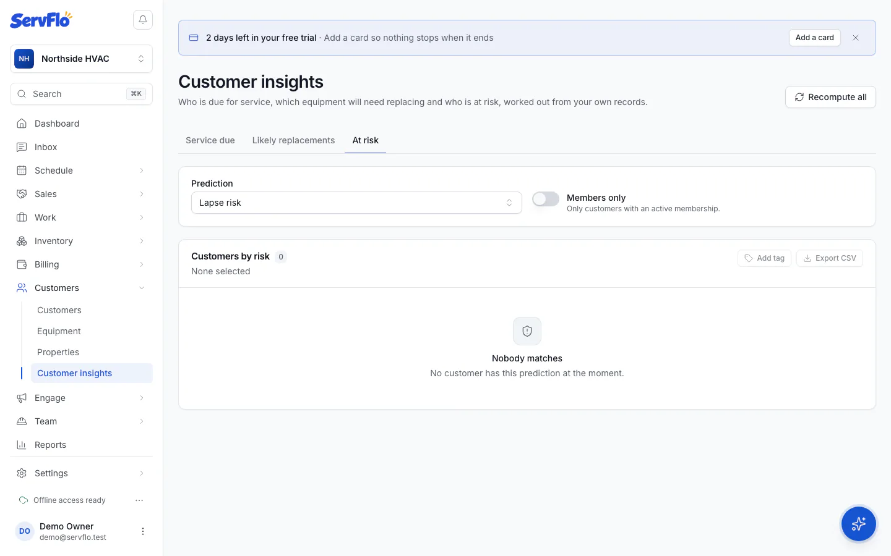The height and width of the screenshot is (556, 891).
Task: Click the Export CSV button
Action: (x=829, y=258)
